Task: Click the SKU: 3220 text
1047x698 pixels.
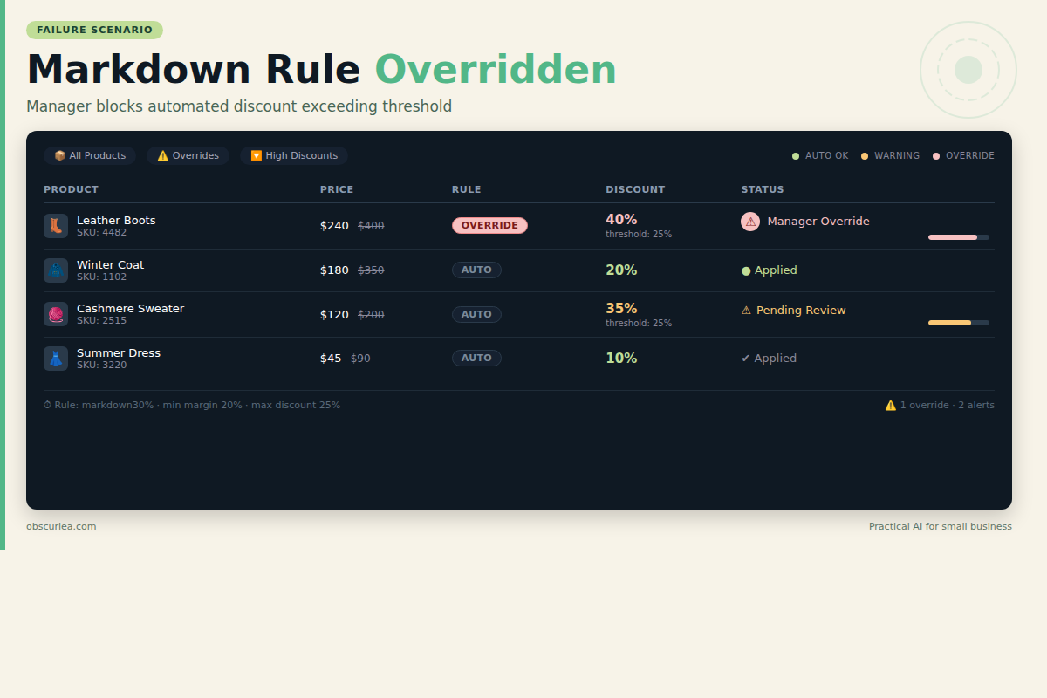Action: pos(101,365)
